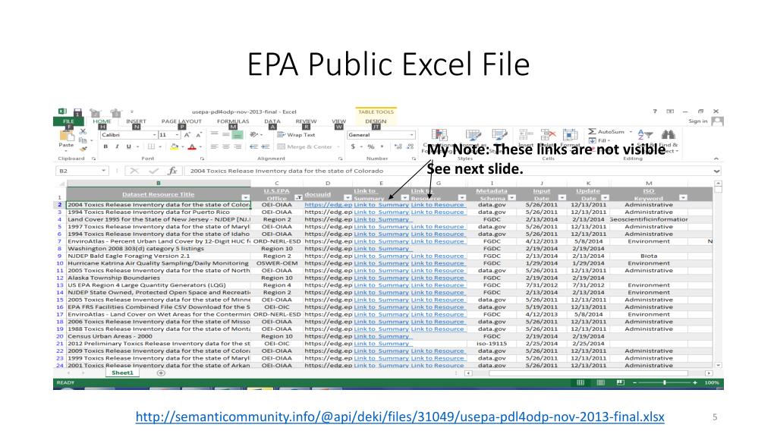The width and height of the screenshot is (777, 437).
Task: Click the Cut scissors icon
Action: [83, 132]
